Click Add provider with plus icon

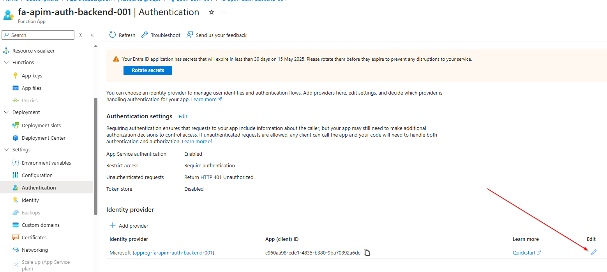(x=129, y=226)
